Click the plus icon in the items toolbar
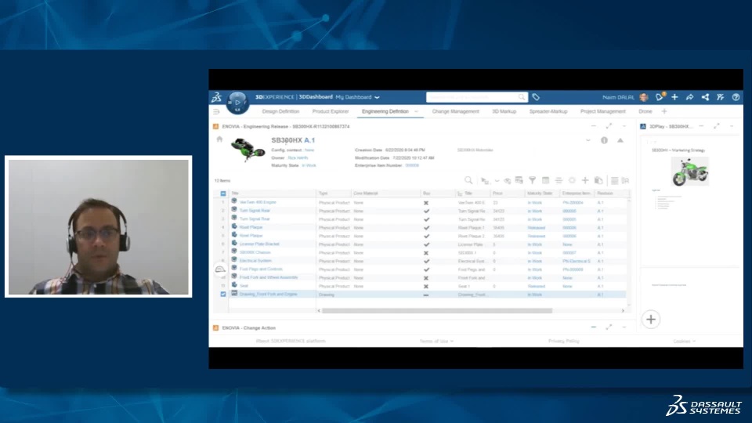752x423 pixels. (585, 180)
